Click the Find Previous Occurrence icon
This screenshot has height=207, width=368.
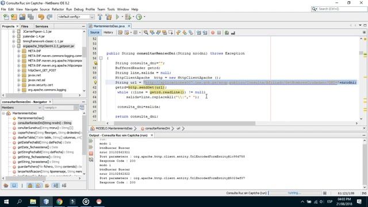coord(152,33)
